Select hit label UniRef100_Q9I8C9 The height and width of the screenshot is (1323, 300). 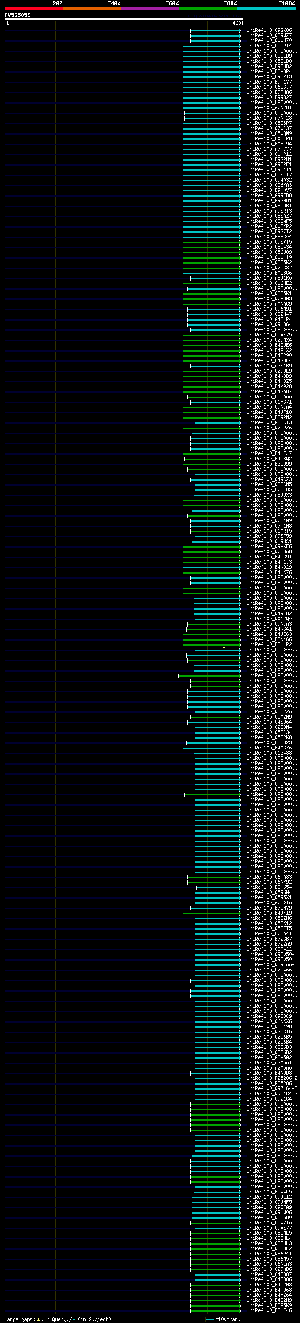(x=269, y=1017)
